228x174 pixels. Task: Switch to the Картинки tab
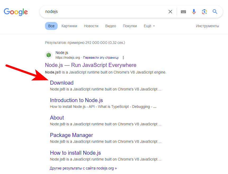click(x=69, y=26)
